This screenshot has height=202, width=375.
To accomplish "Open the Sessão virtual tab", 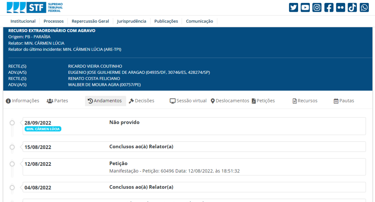I will point(188,101).
